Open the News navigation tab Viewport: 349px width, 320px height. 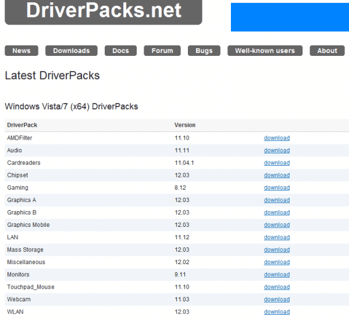(x=22, y=51)
